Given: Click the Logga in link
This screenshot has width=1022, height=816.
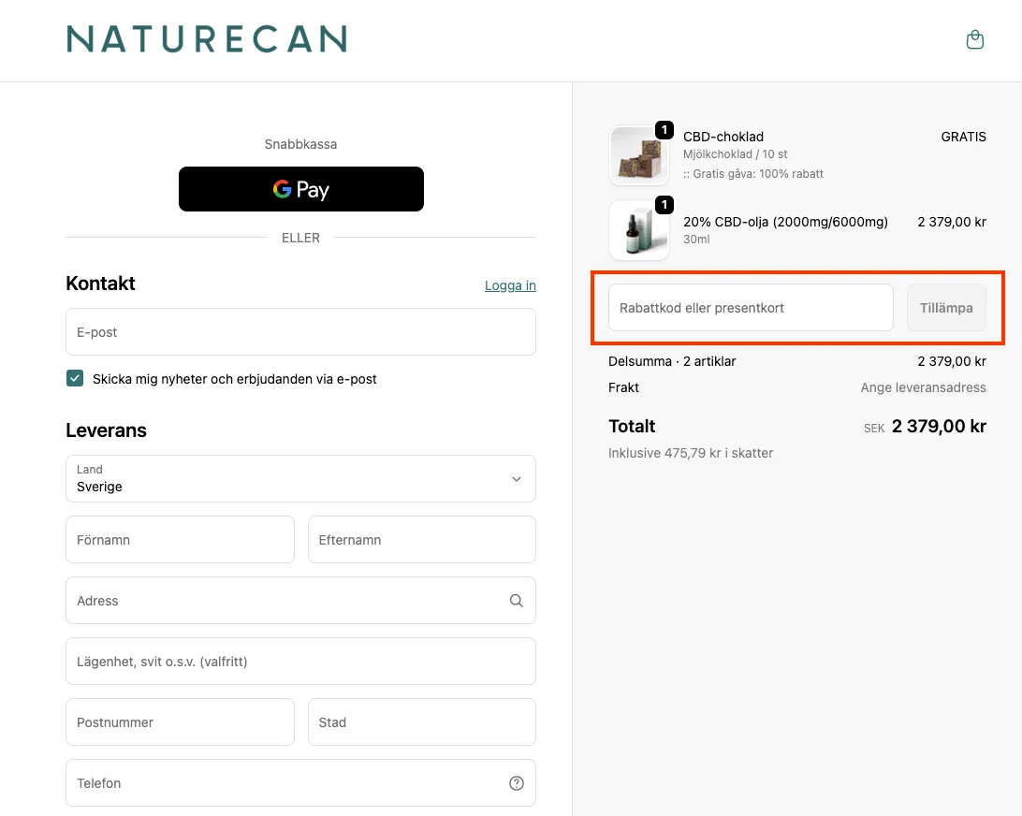Looking at the screenshot, I should tap(510, 285).
